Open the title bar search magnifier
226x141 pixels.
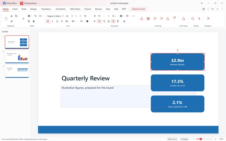click(202, 3)
